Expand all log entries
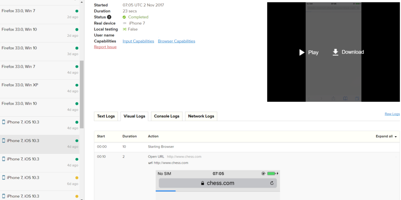The height and width of the screenshot is (200, 401). [x=386, y=137]
